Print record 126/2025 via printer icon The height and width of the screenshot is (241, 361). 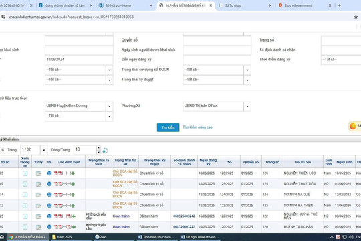click(x=49, y=173)
